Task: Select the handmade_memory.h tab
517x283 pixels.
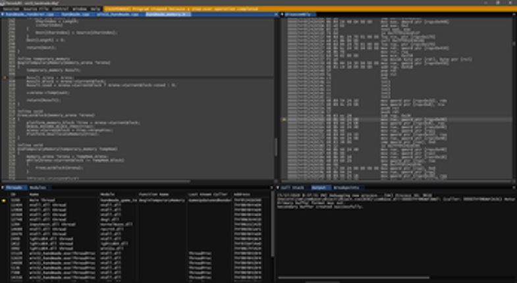Action: tap(165, 14)
